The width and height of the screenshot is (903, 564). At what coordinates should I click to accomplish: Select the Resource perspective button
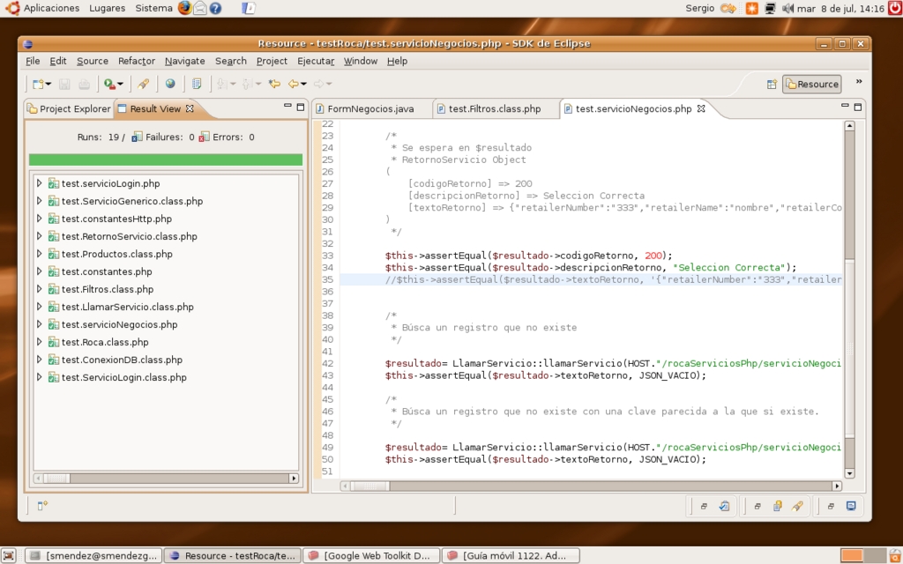812,84
